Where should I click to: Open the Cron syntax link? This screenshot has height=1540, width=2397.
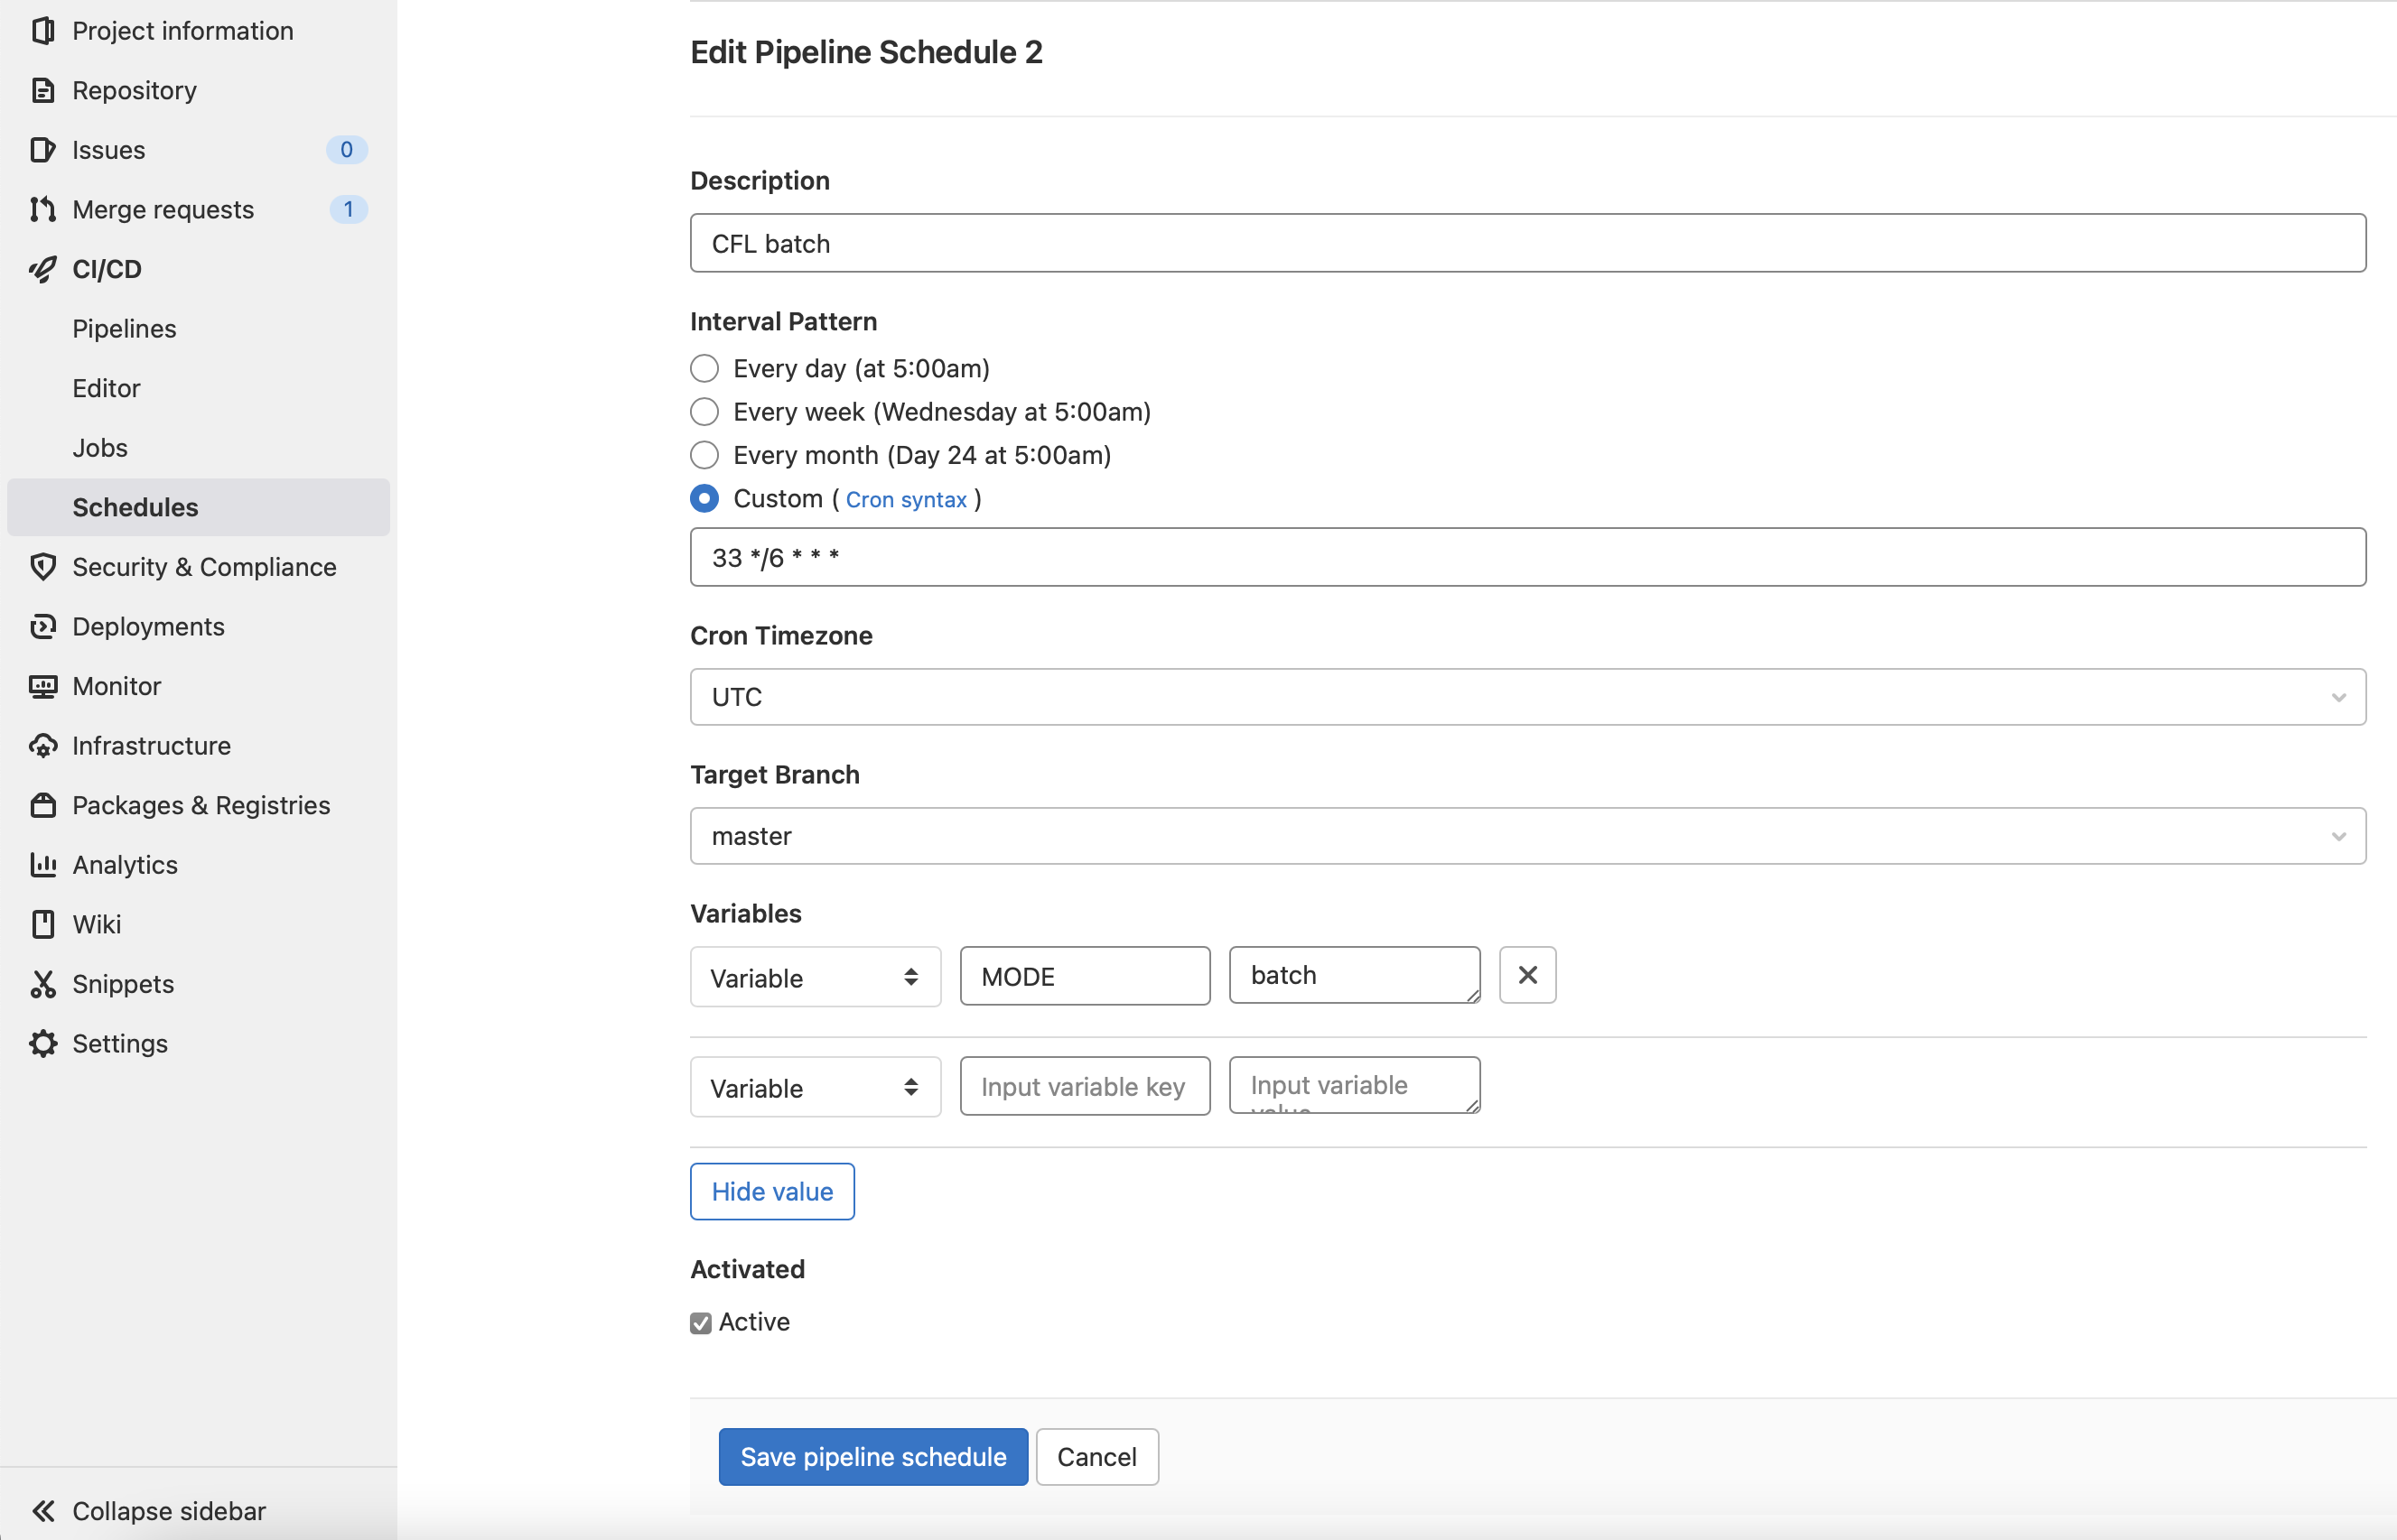[x=905, y=500]
